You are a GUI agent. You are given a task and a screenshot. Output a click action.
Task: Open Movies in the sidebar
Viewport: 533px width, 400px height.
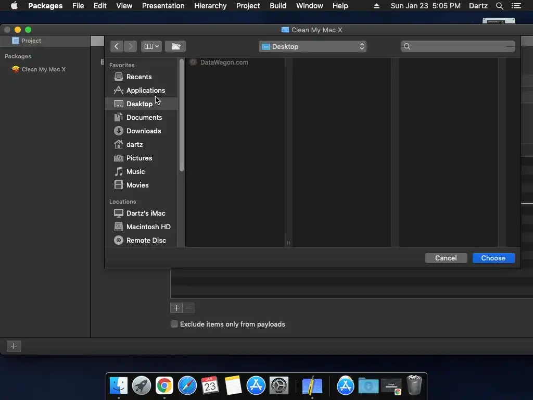(141, 185)
